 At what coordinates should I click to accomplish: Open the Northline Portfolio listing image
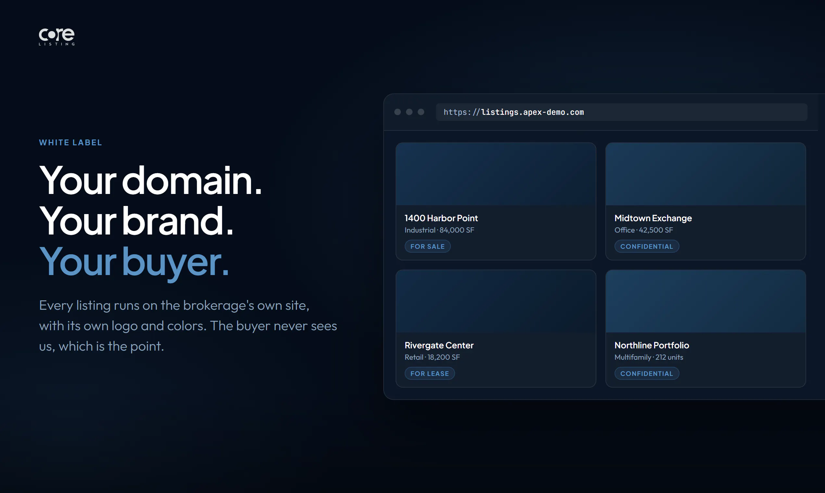(705, 301)
